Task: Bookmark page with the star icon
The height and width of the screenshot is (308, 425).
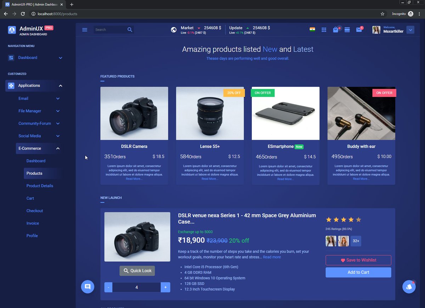Action: 382,14
